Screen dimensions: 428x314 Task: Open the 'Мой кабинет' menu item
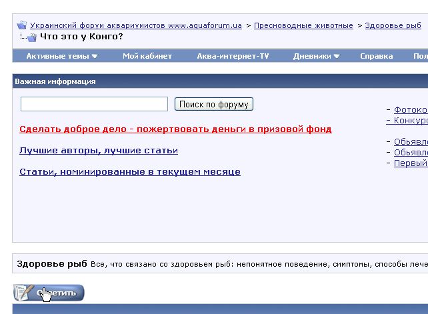coord(147,56)
